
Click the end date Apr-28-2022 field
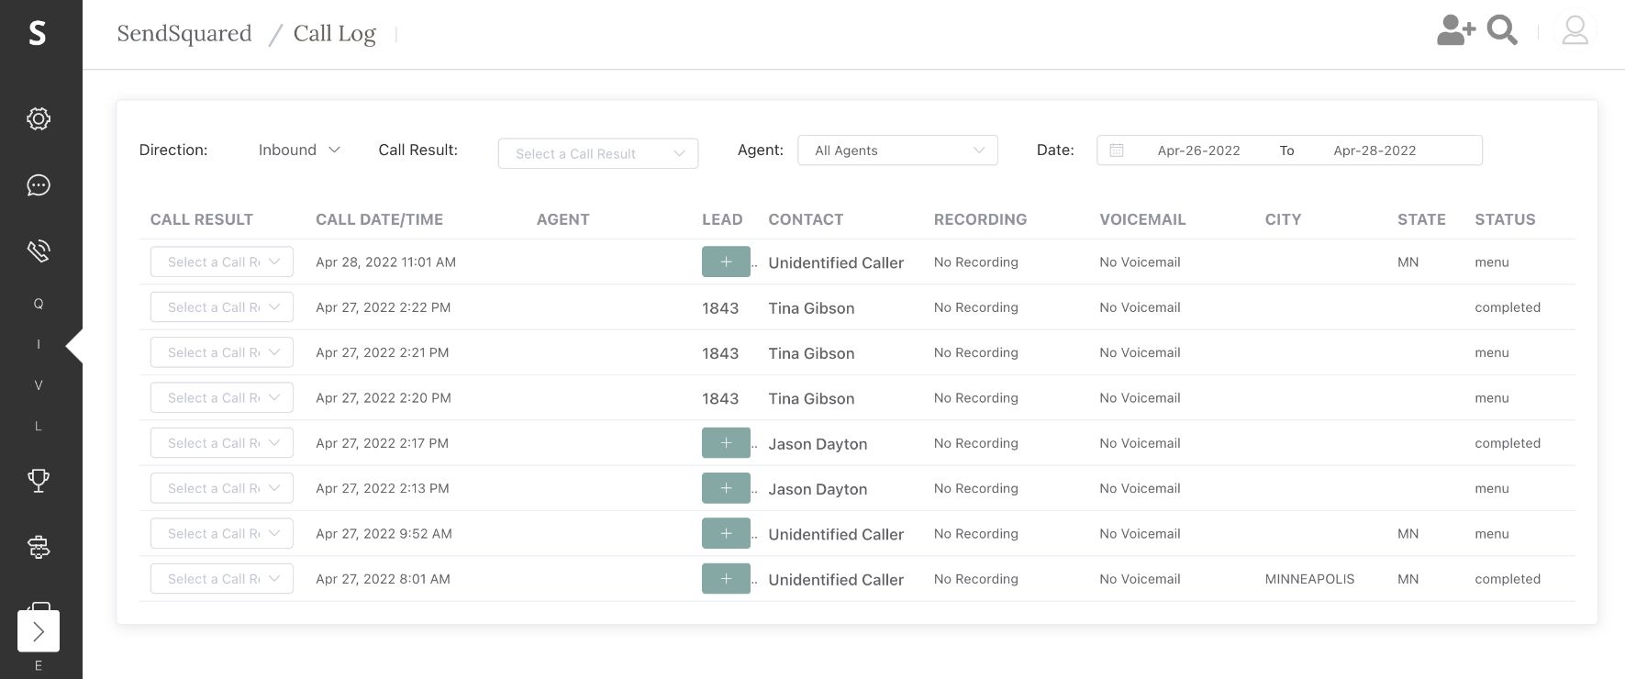tap(1374, 150)
